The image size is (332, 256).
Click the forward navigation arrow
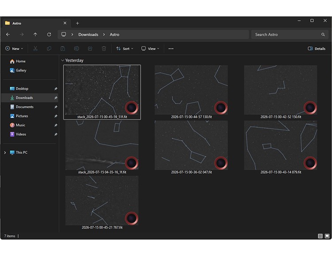(22, 34)
